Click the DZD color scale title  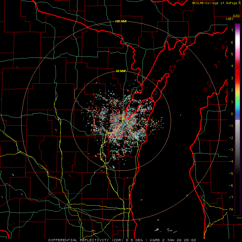pyautogui.click(x=236, y=16)
